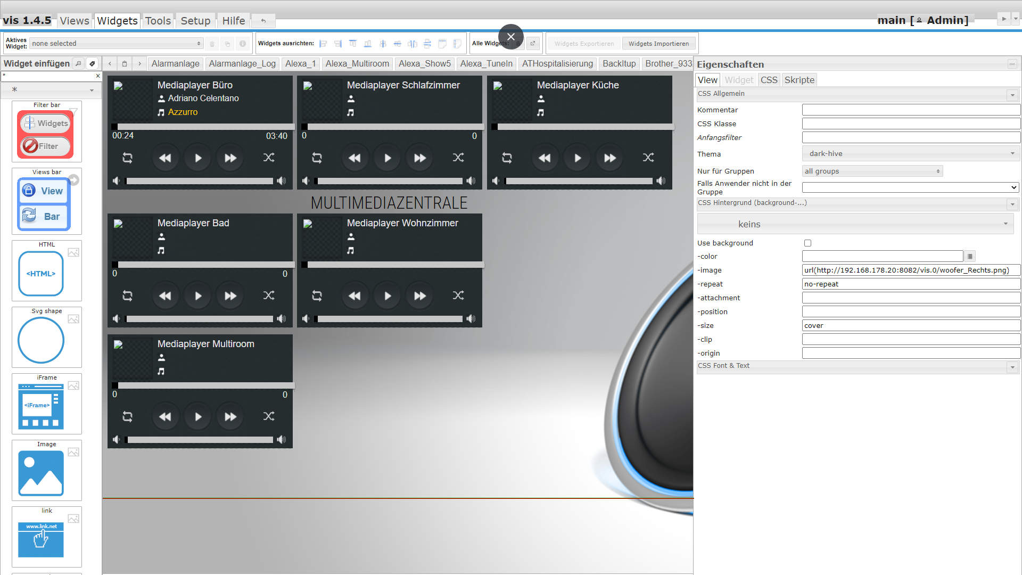This screenshot has height=575, width=1022.
Task: Switch to the Alexa_Multiroom view tab
Action: point(357,64)
